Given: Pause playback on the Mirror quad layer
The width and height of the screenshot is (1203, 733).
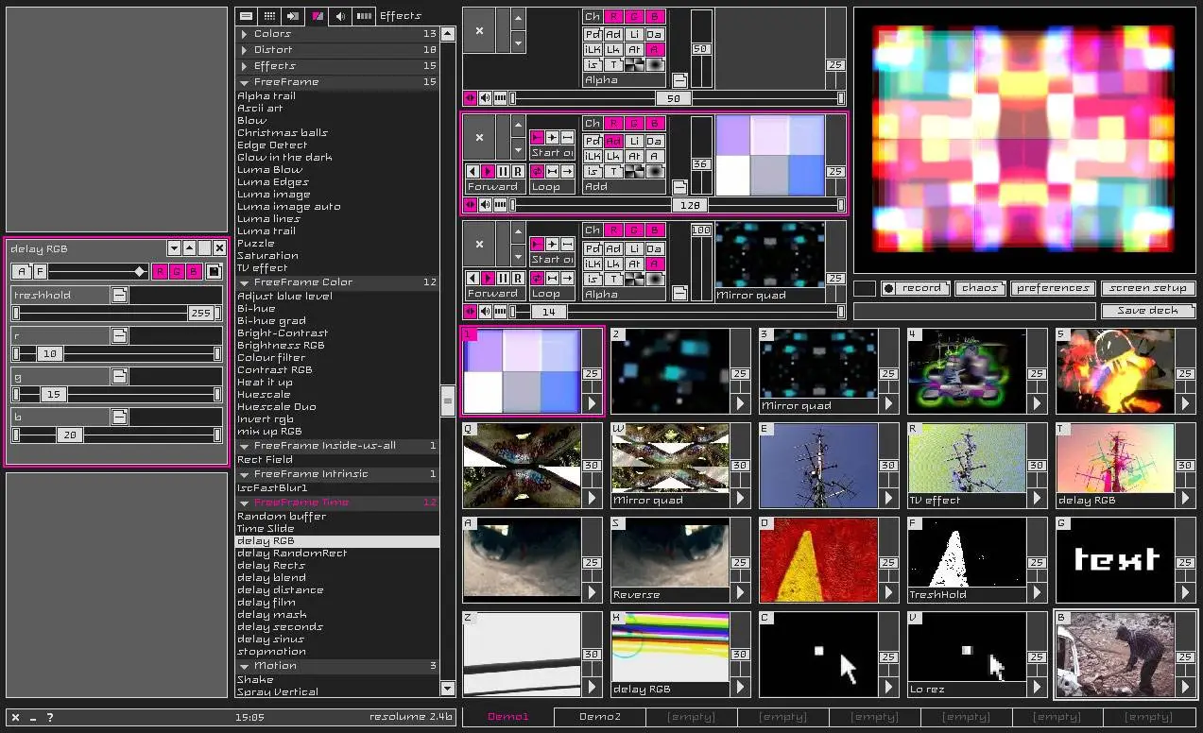Looking at the screenshot, I should point(503,279).
